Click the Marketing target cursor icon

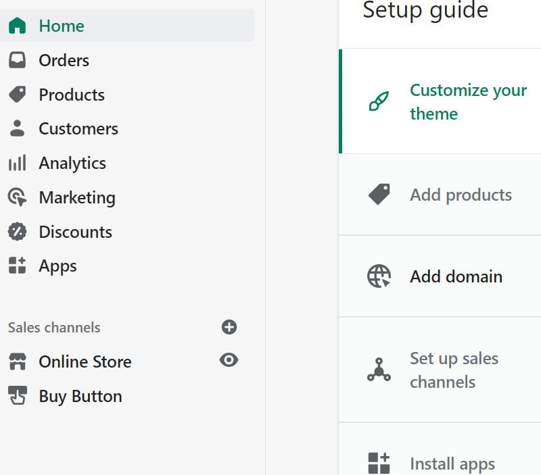coord(18,197)
